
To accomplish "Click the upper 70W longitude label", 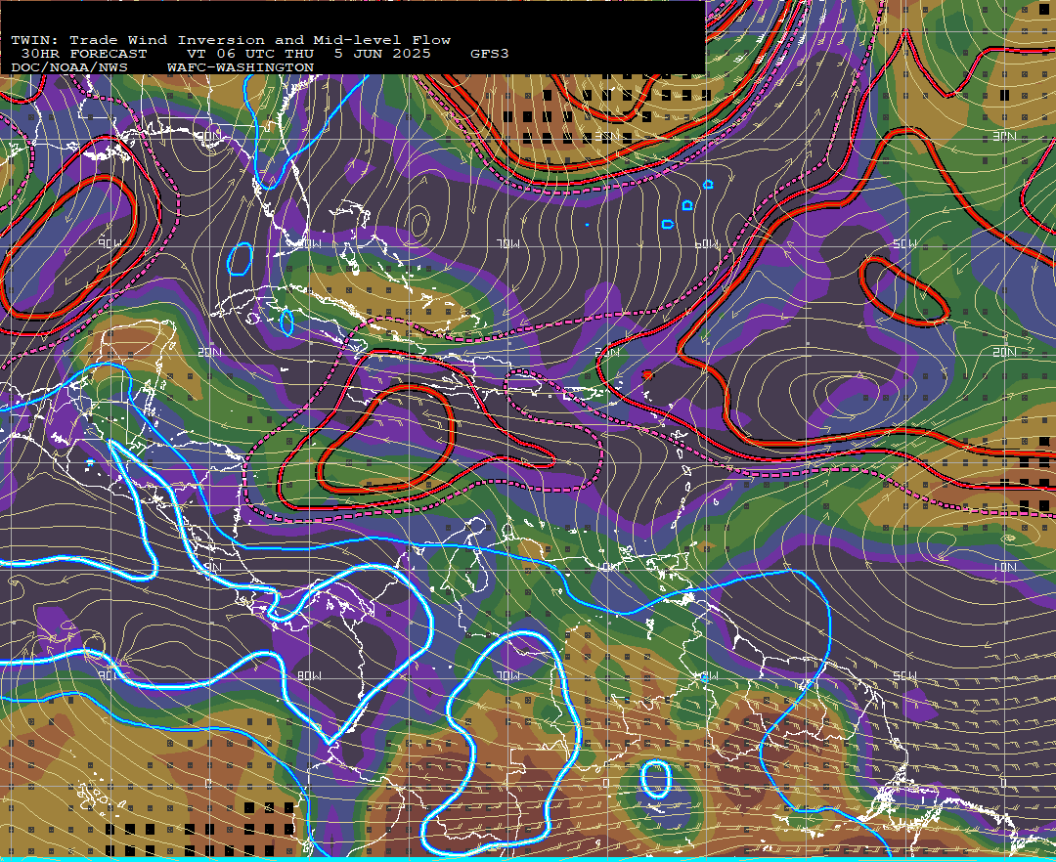I will tap(507, 243).
